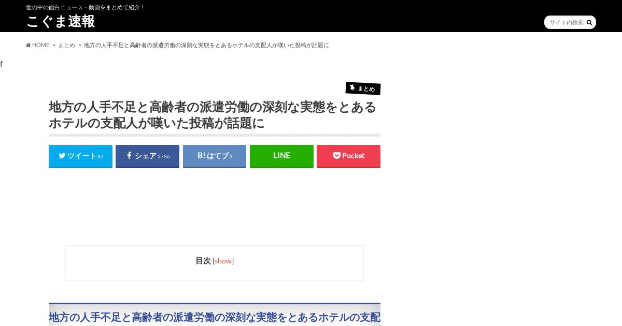
Task: Click the search magnifier icon
Action: (x=589, y=23)
